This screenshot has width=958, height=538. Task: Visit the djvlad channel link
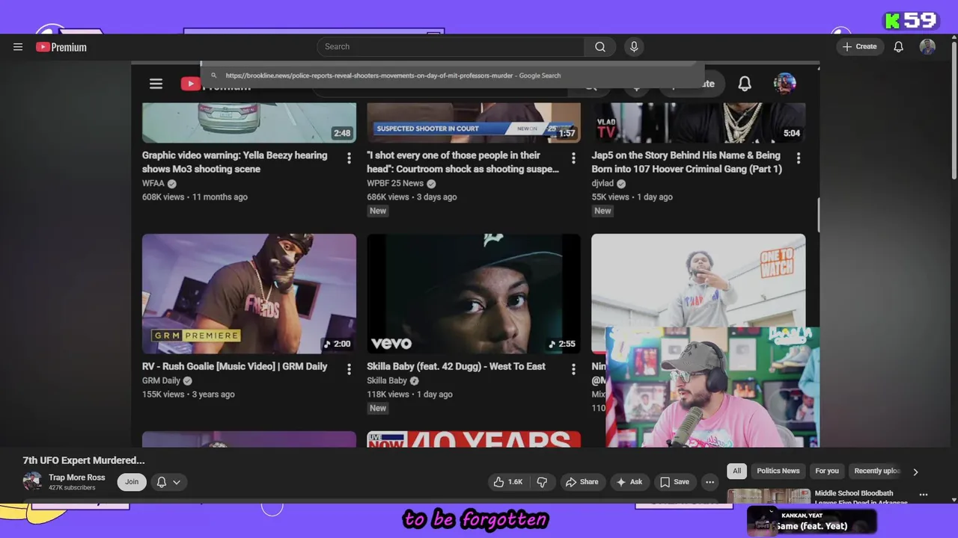(x=602, y=183)
